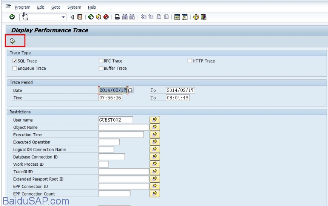The height and width of the screenshot is (206, 328).
Task: Open the command field dropdown arrow
Action: coord(63,17)
